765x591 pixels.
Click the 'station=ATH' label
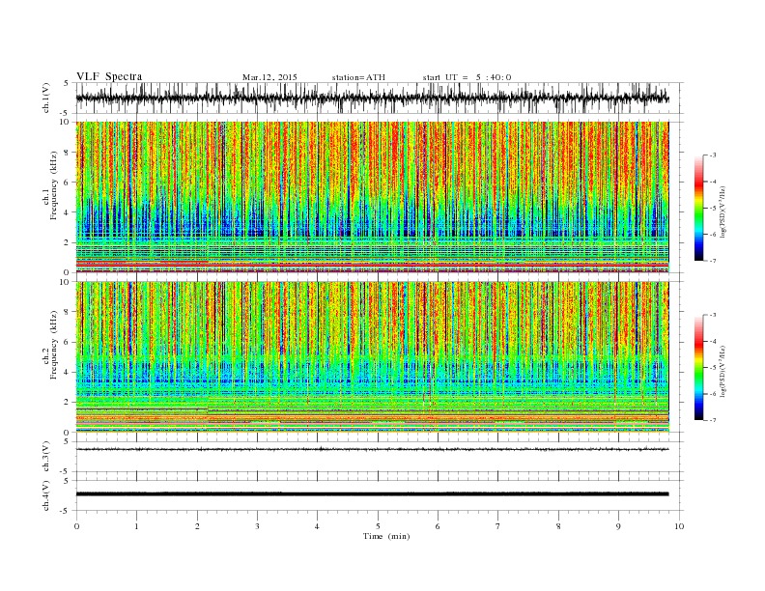pyautogui.click(x=358, y=77)
